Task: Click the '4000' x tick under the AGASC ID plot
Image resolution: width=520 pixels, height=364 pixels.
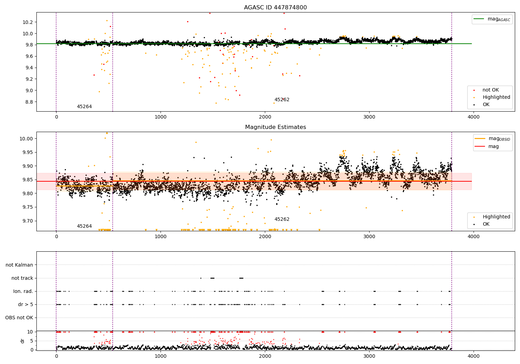Action: click(474, 117)
